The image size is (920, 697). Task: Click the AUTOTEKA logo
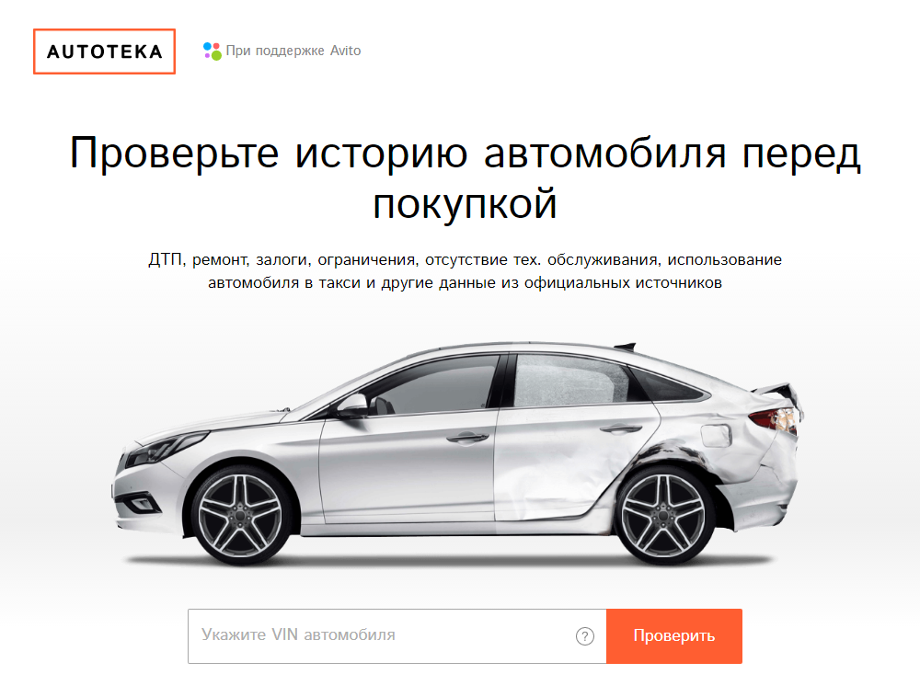[105, 51]
